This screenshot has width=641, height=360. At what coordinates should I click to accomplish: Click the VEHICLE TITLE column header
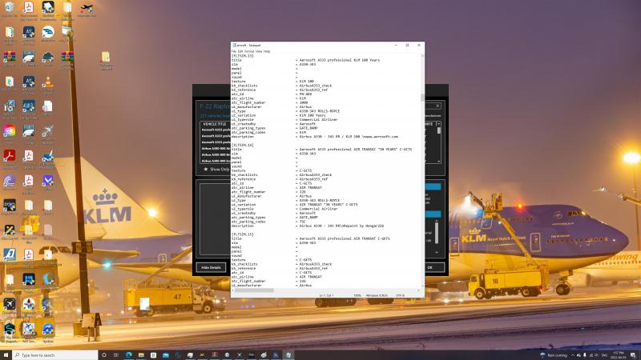[x=215, y=124]
